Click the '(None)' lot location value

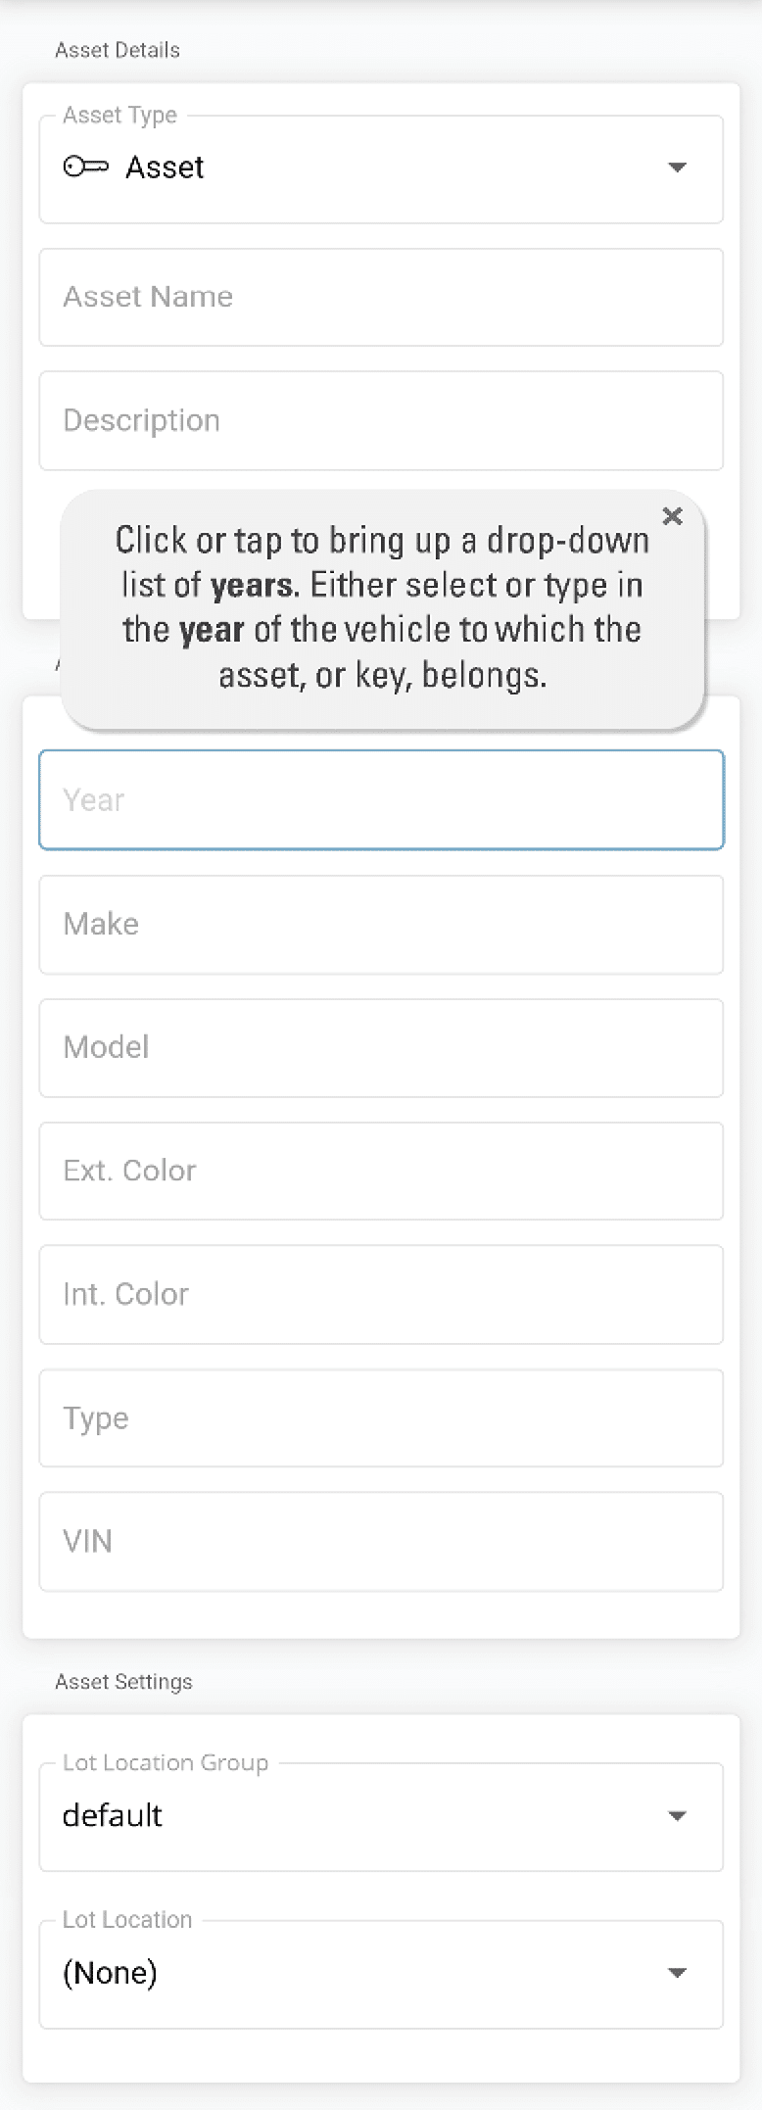(110, 1972)
